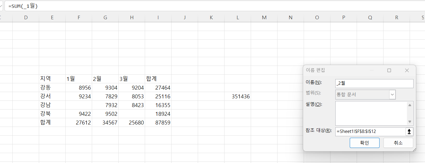Click grand total cell 87859
Image resolution: width=425 pixels, height=163 pixels.
point(158,123)
